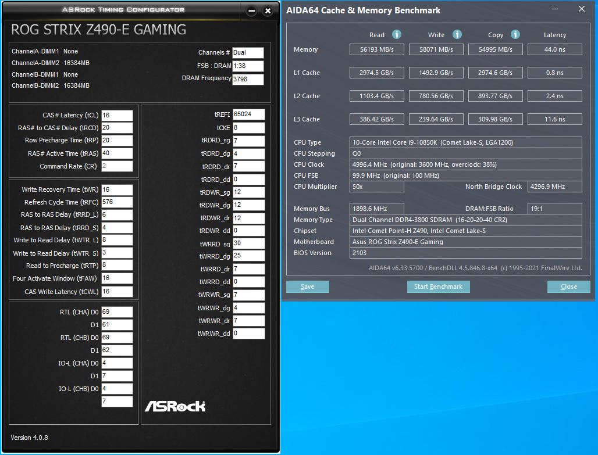Click the Write Recovery Time (tWR) field
Image resolution: width=598 pixels, height=455 pixels.
point(117,190)
